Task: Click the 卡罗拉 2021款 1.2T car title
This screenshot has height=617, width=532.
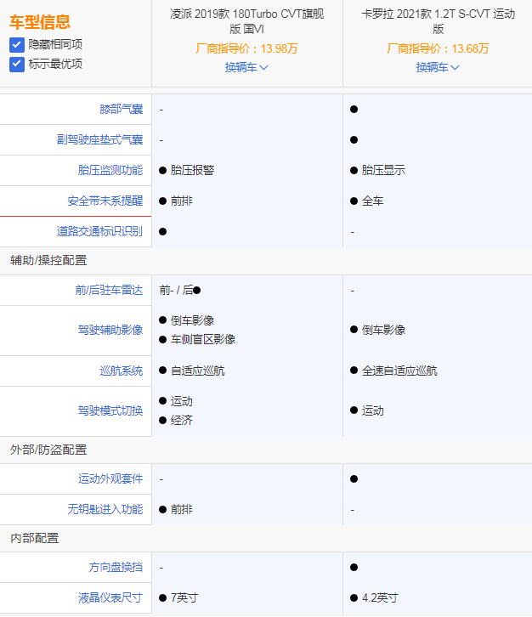Action: pyautogui.click(x=438, y=21)
